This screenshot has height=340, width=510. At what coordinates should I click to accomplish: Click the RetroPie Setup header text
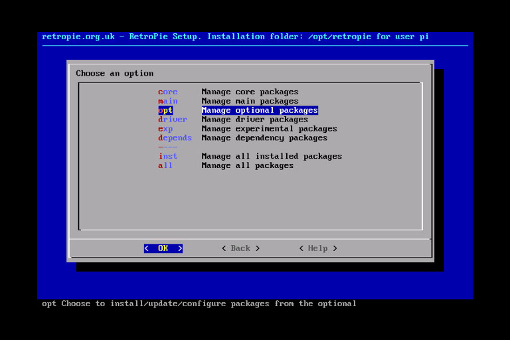point(236,37)
